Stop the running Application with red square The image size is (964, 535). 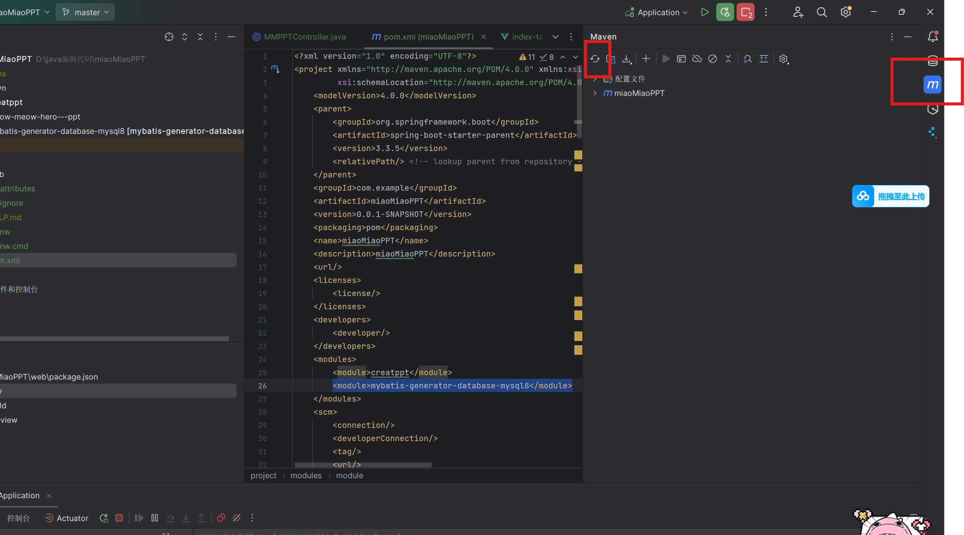point(119,518)
